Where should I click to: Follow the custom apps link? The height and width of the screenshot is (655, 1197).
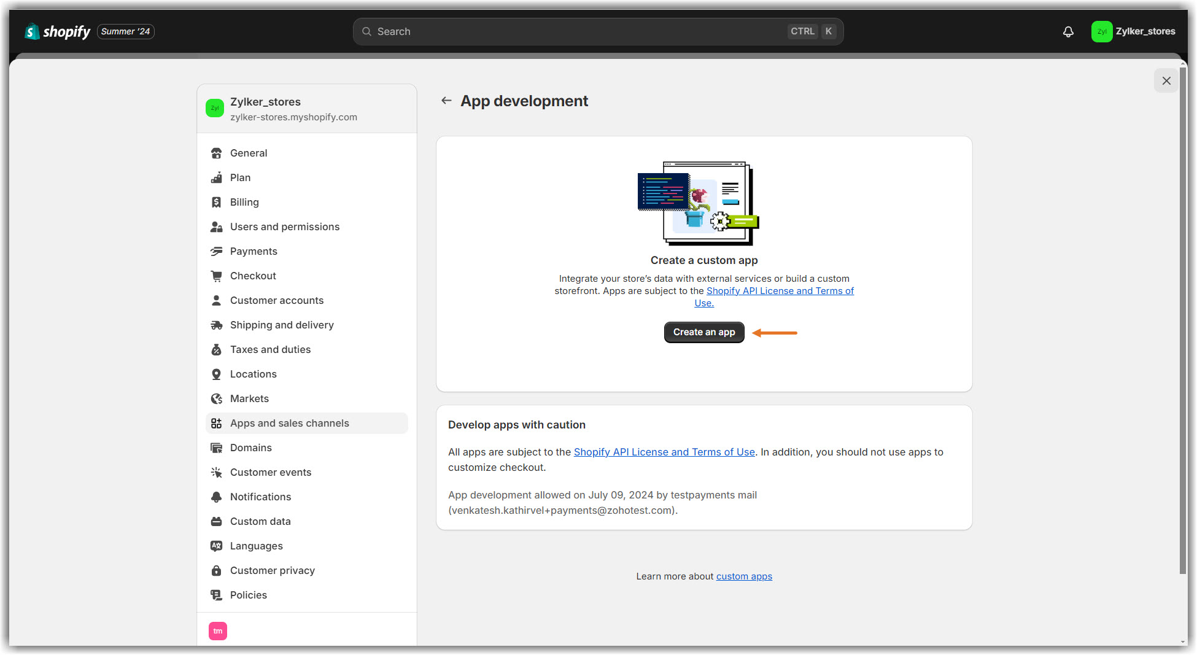(744, 576)
